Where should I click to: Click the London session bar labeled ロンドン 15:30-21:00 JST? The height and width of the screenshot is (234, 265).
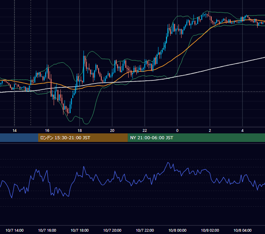(83, 138)
